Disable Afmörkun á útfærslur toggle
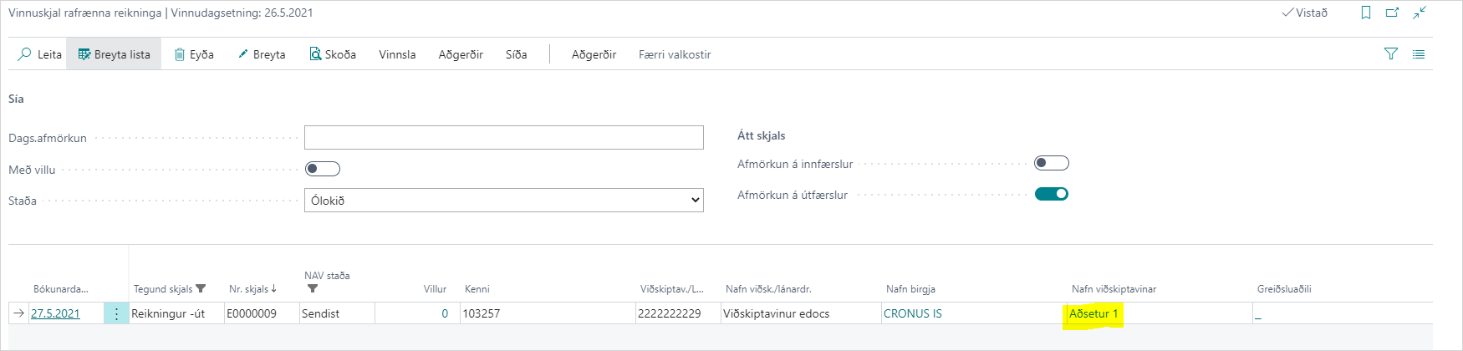Screen dimensions: 1463x351 [x=1052, y=194]
